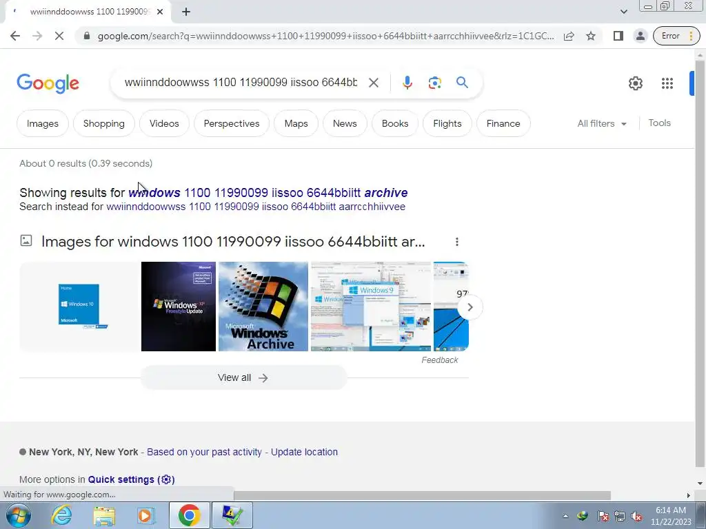Open the tab search dropdown arrow
Image resolution: width=706 pixels, height=529 pixels.
[x=623, y=12]
